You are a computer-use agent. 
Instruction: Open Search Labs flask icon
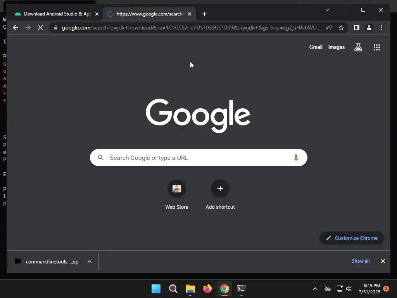click(x=358, y=47)
